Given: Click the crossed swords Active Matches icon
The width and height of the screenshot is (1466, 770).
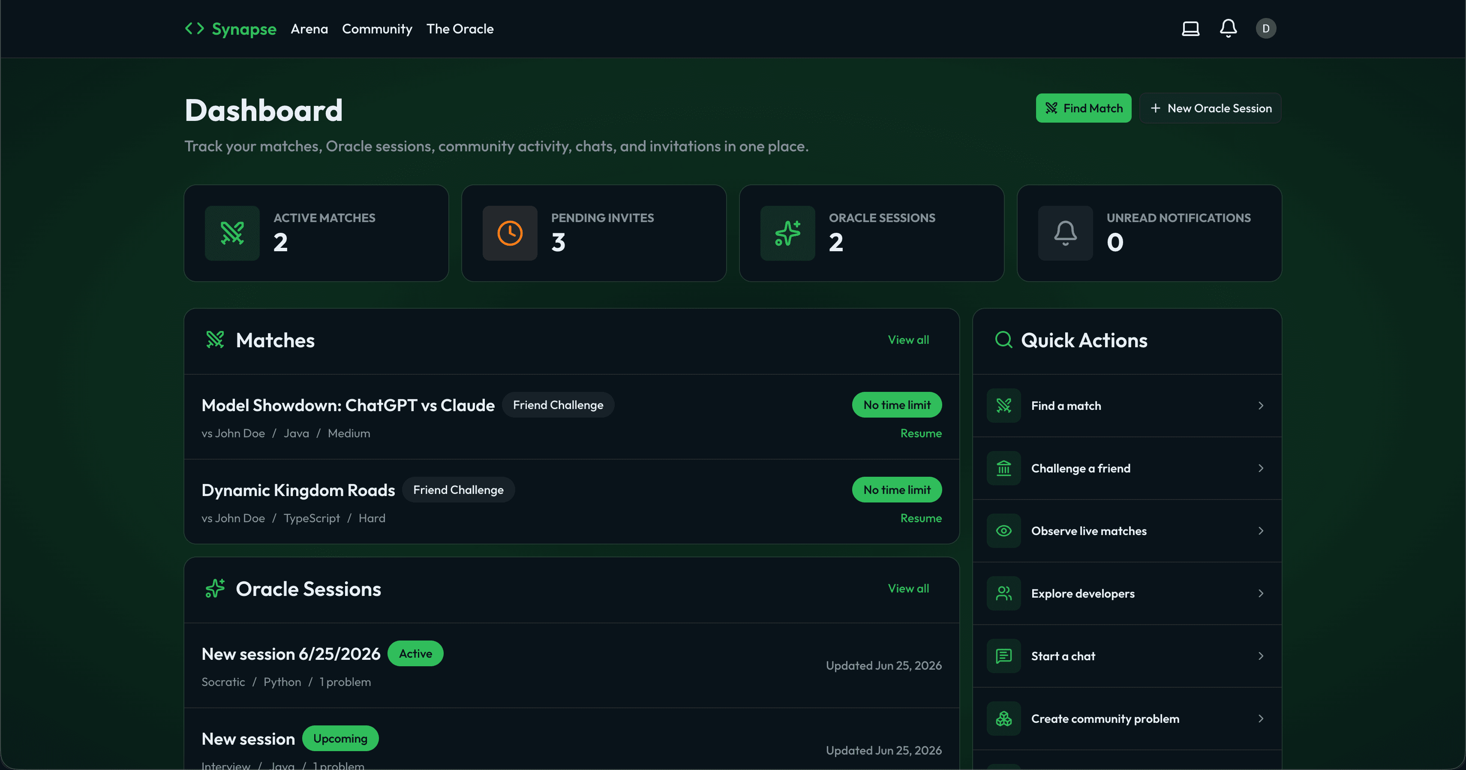Looking at the screenshot, I should click(232, 233).
